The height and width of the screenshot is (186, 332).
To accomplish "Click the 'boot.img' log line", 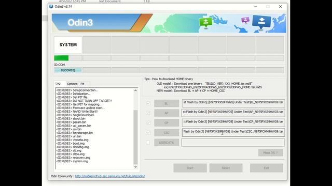I will 71,144.
